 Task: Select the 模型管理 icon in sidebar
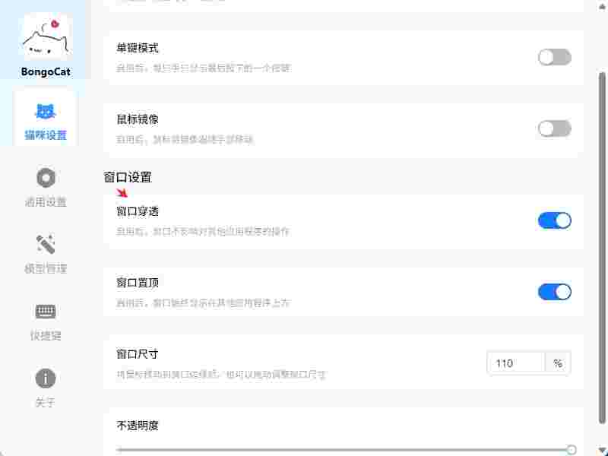(46, 245)
